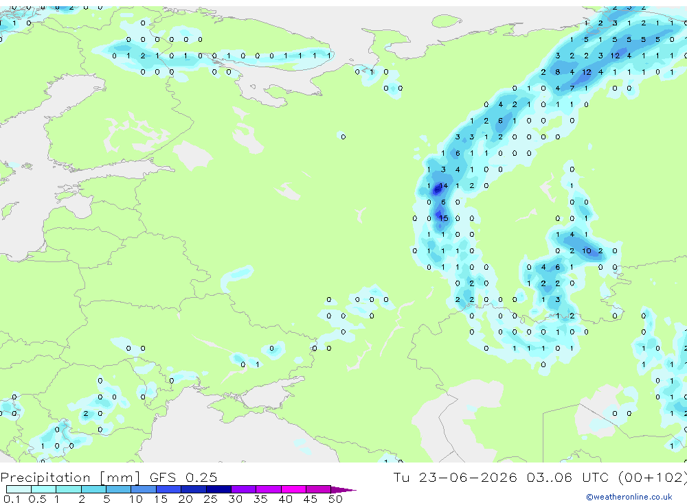This screenshot has height=503, width=687.
Task: Click the legend color between 2 and 5
Action: click(93, 489)
